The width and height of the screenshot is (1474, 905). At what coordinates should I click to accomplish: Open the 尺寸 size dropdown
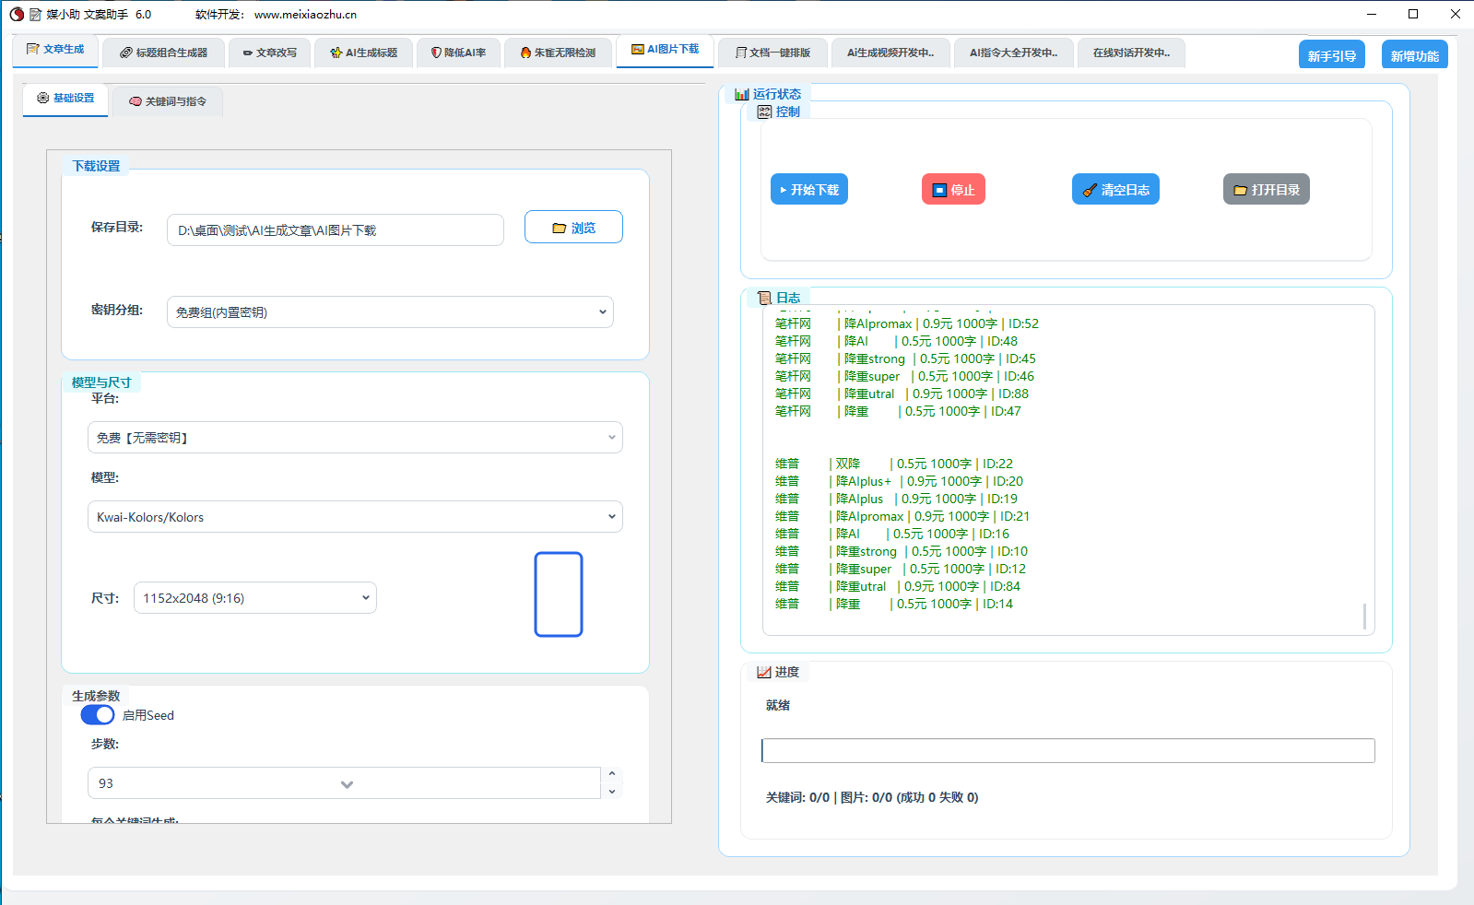click(x=255, y=598)
